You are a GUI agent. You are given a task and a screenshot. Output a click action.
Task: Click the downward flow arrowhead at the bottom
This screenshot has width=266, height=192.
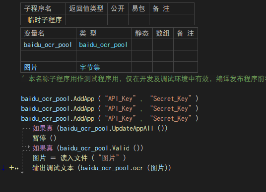[22, 173]
